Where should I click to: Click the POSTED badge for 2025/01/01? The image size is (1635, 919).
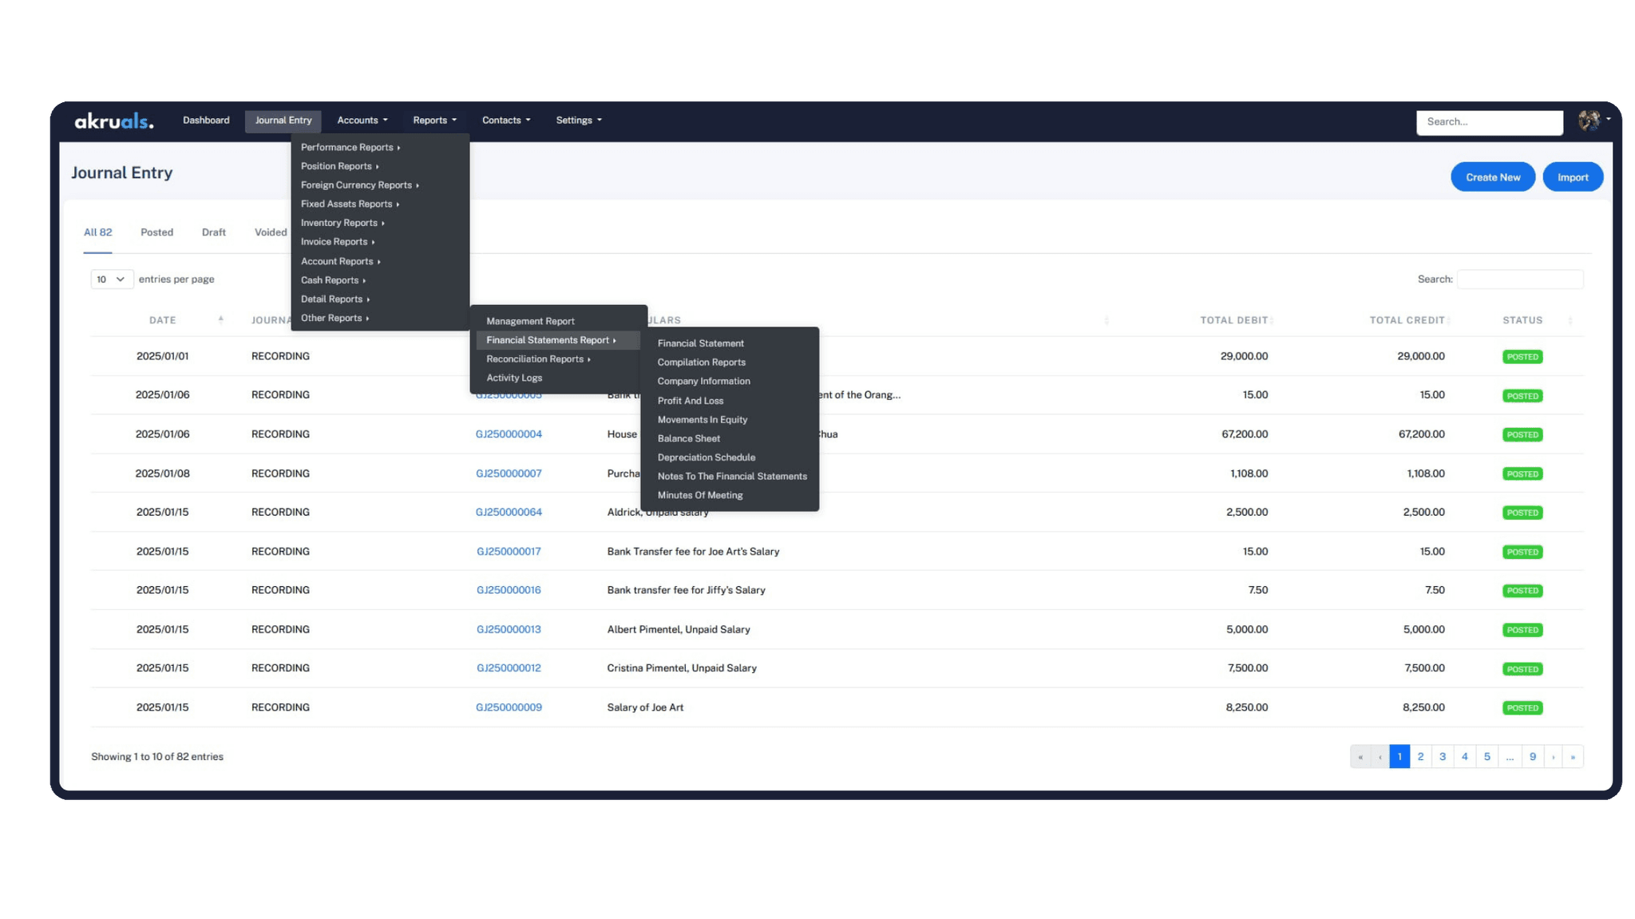point(1522,357)
